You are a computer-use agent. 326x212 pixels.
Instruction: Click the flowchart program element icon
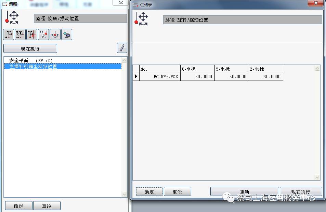click(x=67, y=34)
